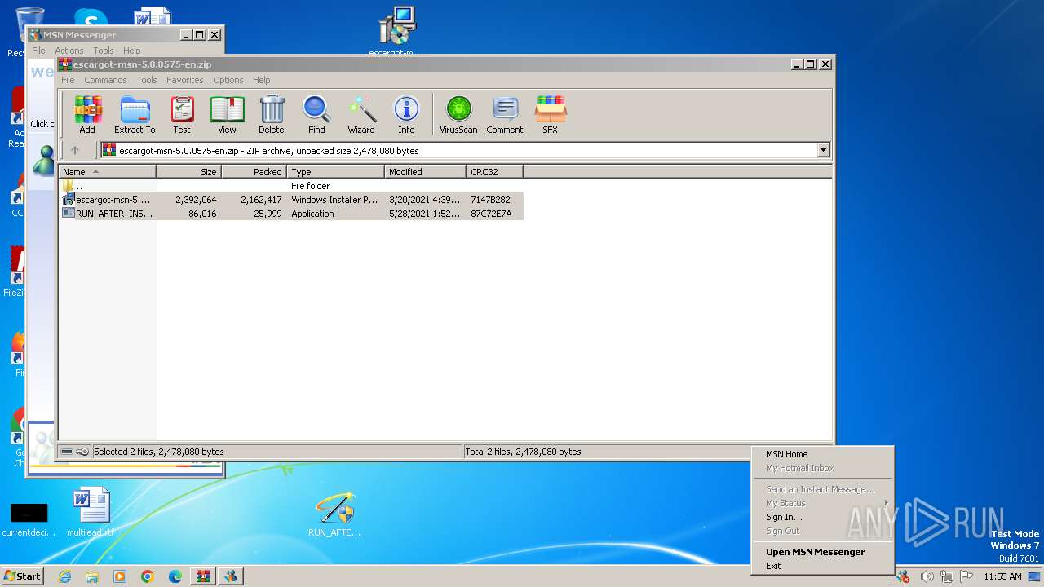Click the Extract To toolbar icon
Image resolution: width=1044 pixels, height=587 pixels.
135,114
